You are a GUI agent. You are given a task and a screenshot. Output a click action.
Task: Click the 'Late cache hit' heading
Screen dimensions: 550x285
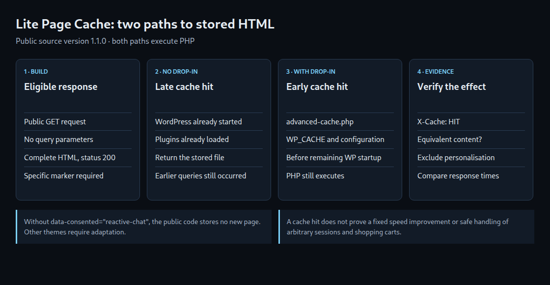tap(184, 86)
